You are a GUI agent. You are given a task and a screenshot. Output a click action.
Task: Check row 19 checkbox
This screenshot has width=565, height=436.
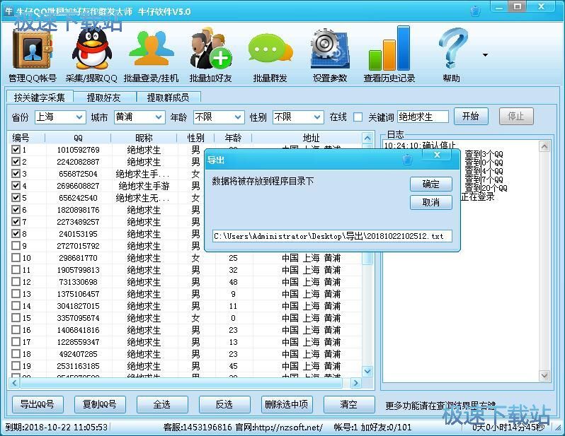click(x=16, y=366)
